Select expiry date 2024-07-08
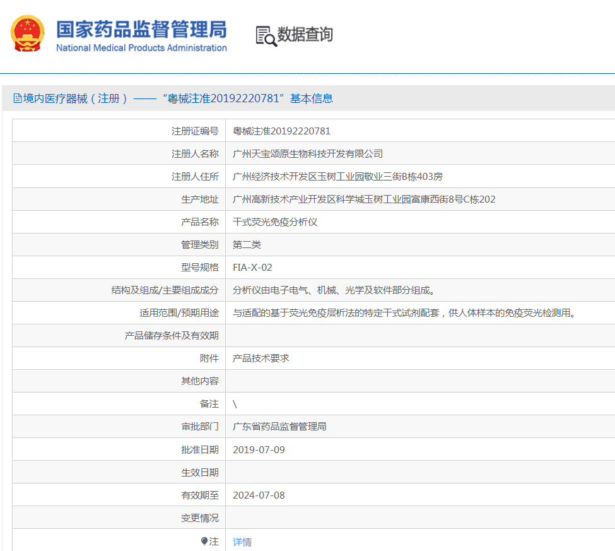This screenshot has width=615, height=551. click(x=259, y=495)
